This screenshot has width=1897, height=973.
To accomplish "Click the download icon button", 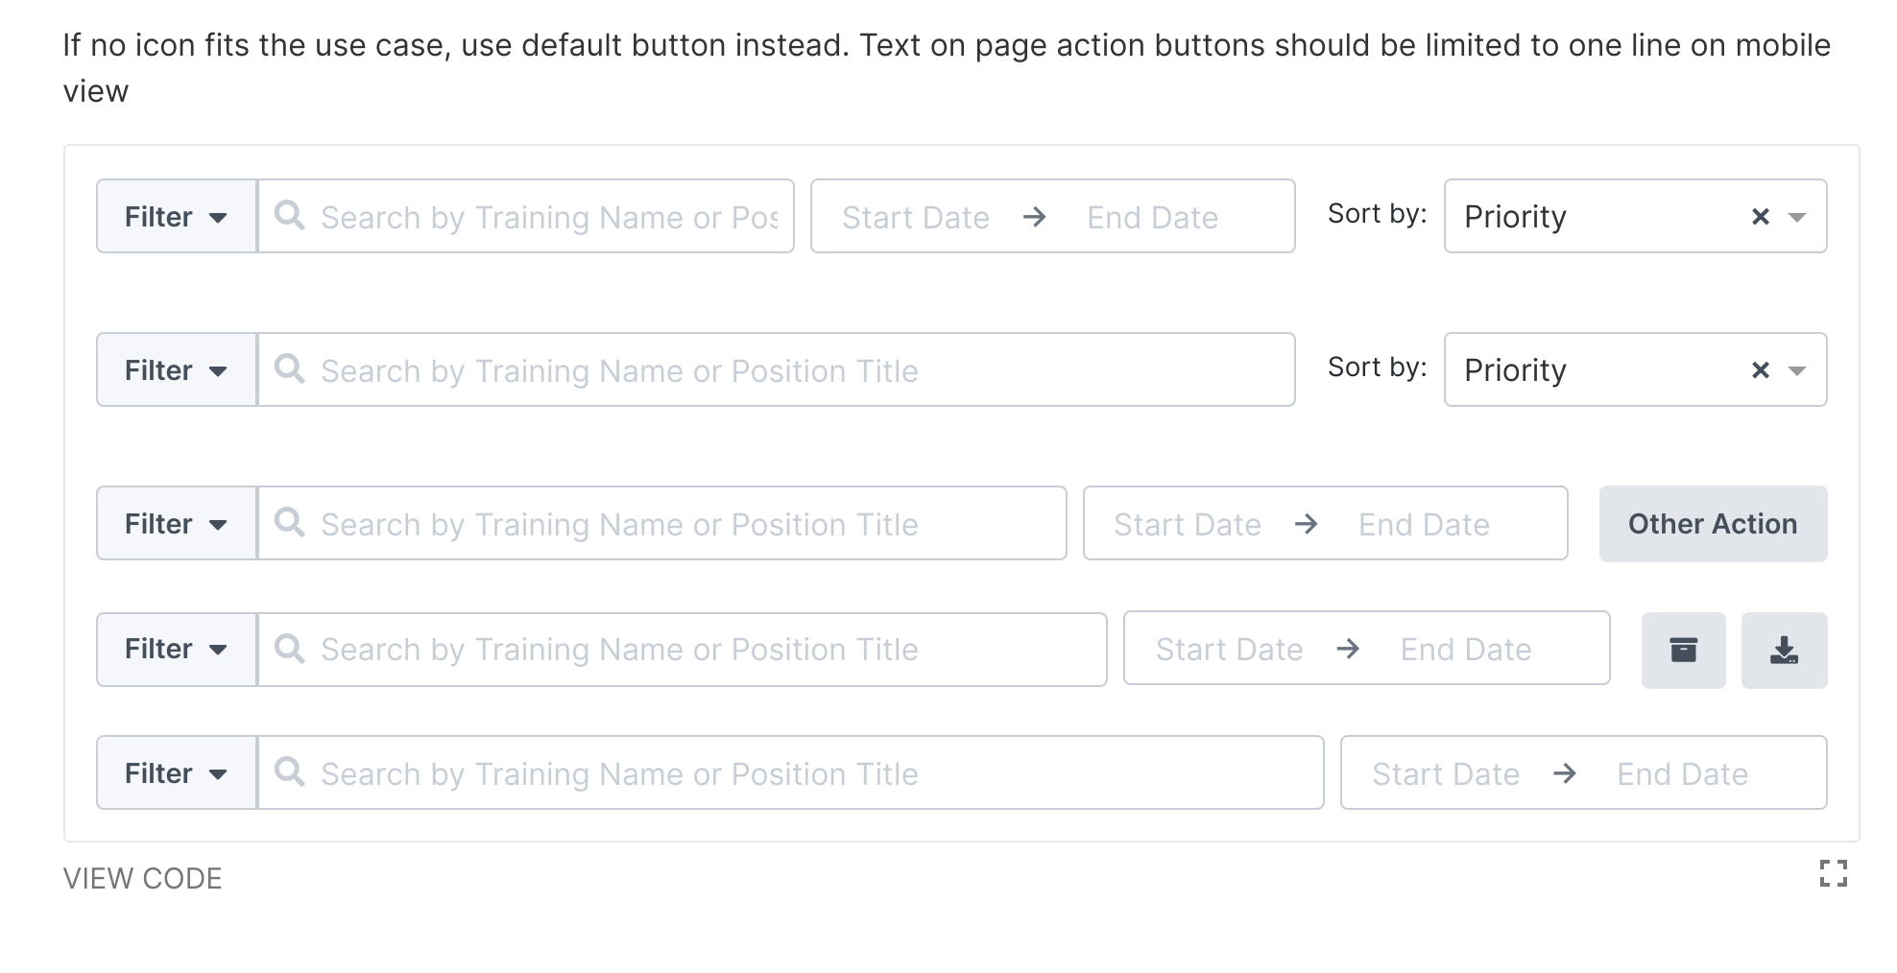I will (1784, 651).
